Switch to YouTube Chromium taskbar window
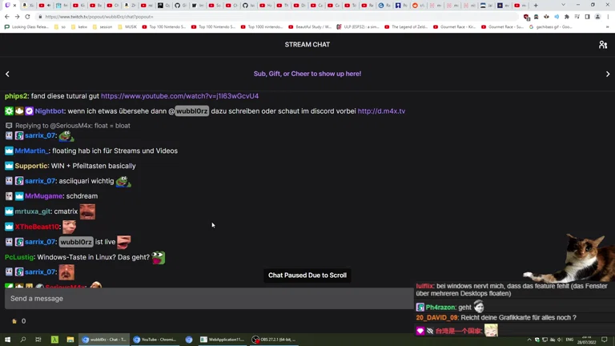The image size is (615, 346). (x=155, y=340)
